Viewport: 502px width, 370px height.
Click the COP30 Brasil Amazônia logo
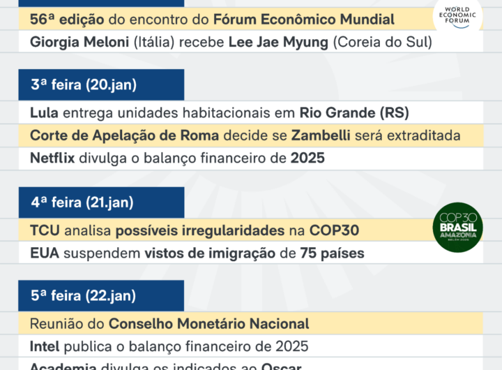pyautogui.click(x=457, y=228)
